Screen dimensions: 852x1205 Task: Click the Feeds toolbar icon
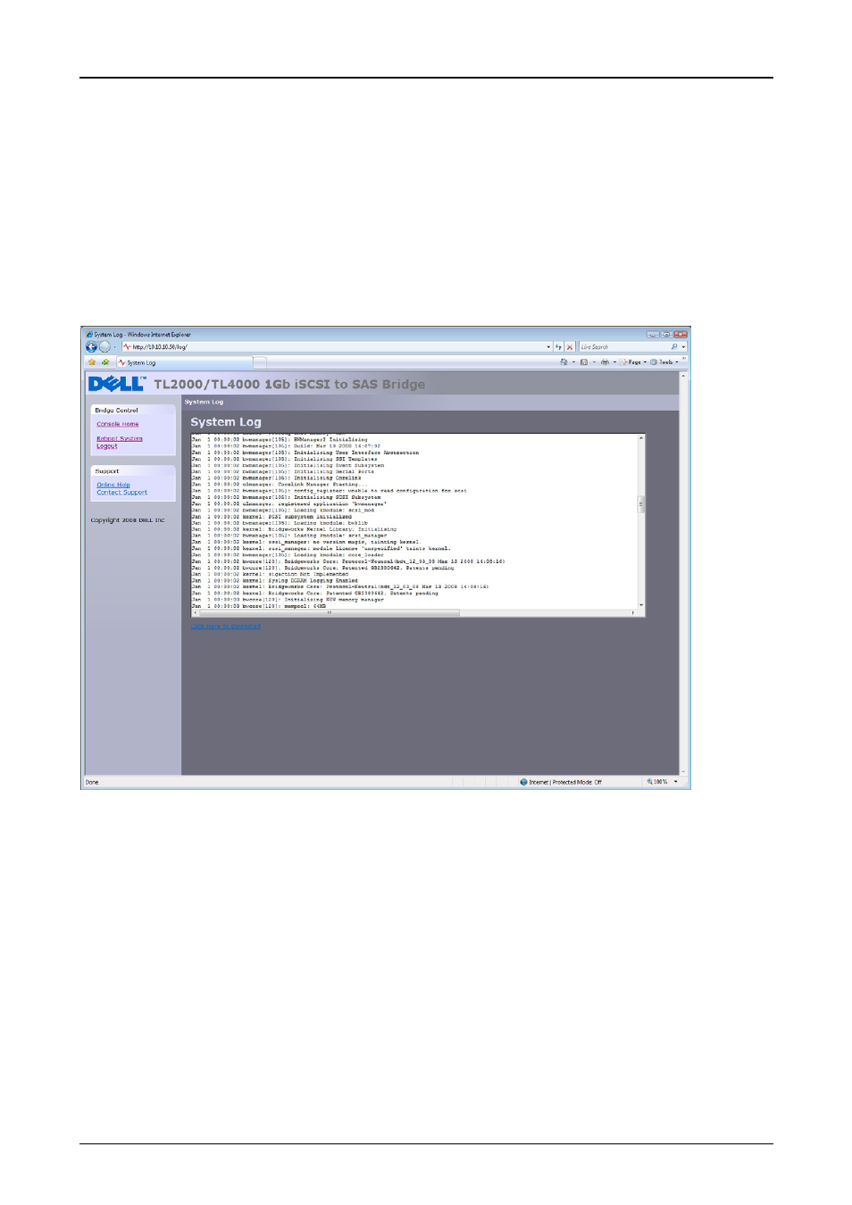(x=584, y=362)
